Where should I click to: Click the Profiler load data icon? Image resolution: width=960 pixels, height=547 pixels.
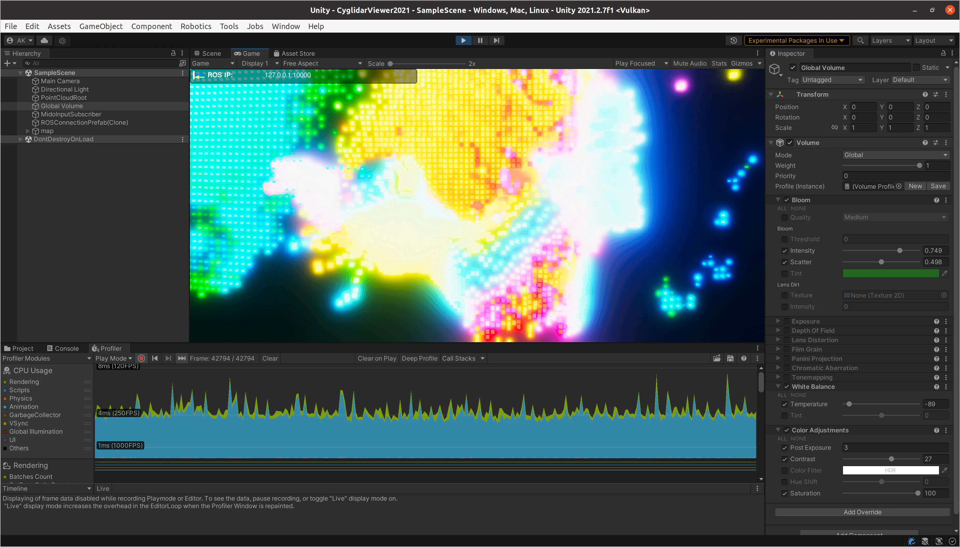tap(717, 359)
